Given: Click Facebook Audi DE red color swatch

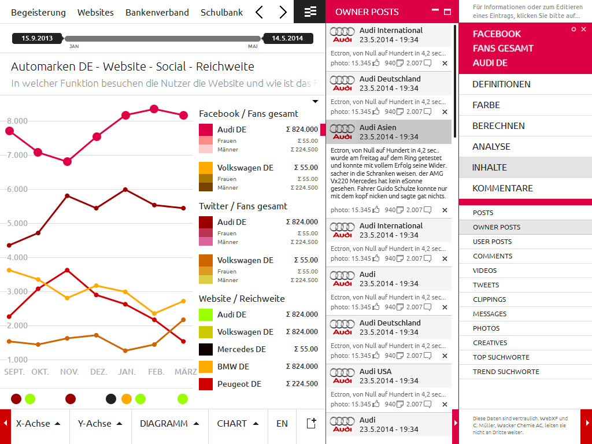Looking at the screenshot, I should pos(206,129).
